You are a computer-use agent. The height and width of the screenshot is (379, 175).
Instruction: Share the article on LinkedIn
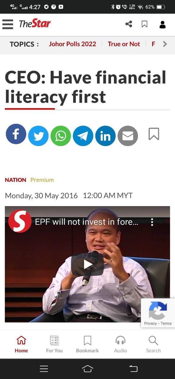[105, 136]
